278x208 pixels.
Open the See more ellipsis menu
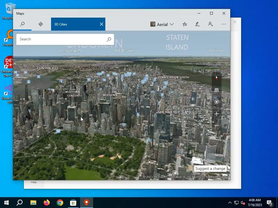224,24
